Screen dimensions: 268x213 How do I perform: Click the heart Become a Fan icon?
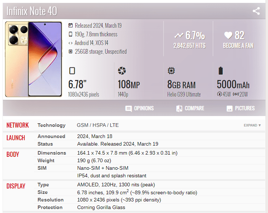coord(228,35)
